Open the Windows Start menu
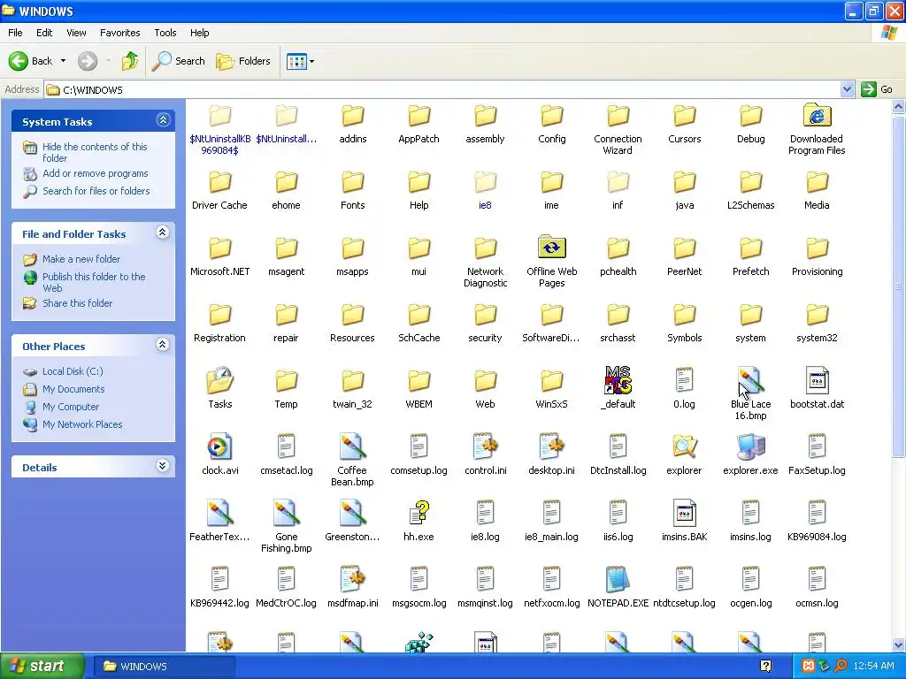The width and height of the screenshot is (906, 679). 42,666
